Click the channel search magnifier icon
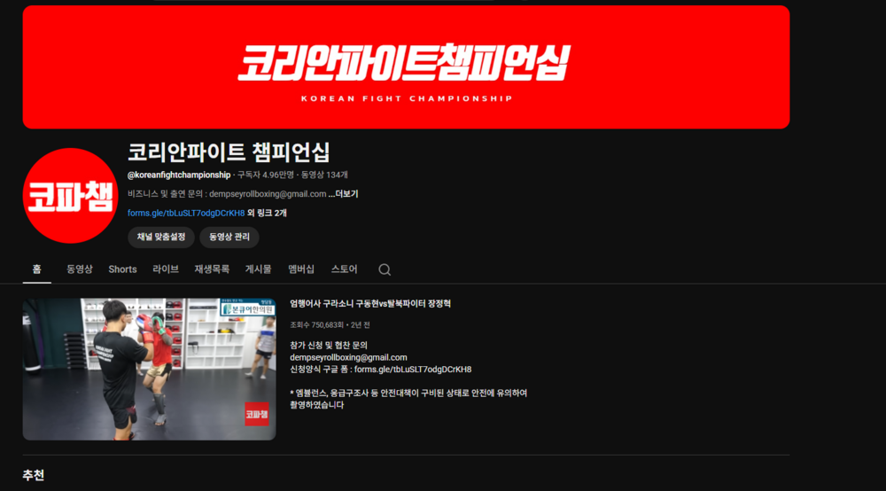Image resolution: width=886 pixels, height=491 pixels. [x=385, y=269]
